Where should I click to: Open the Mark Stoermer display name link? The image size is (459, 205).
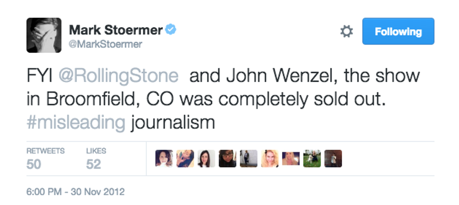tap(116, 30)
